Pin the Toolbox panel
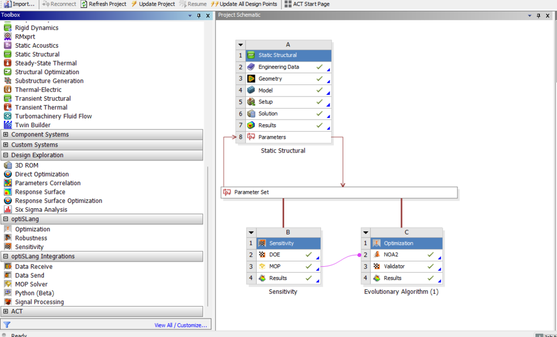The image size is (557, 337). click(199, 16)
